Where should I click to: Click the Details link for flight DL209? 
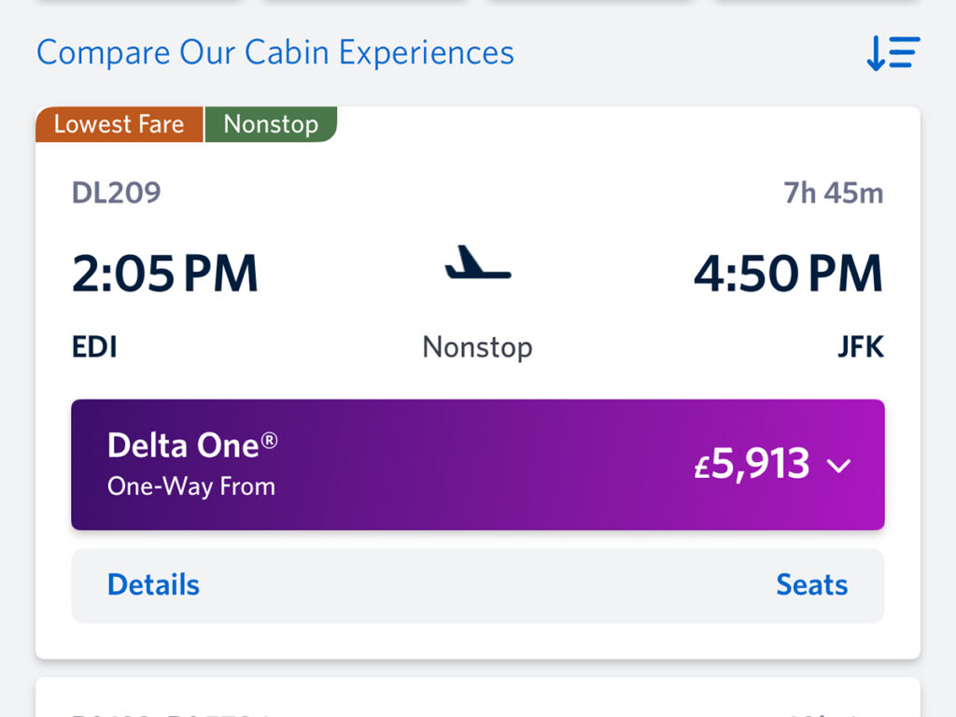[x=152, y=584]
